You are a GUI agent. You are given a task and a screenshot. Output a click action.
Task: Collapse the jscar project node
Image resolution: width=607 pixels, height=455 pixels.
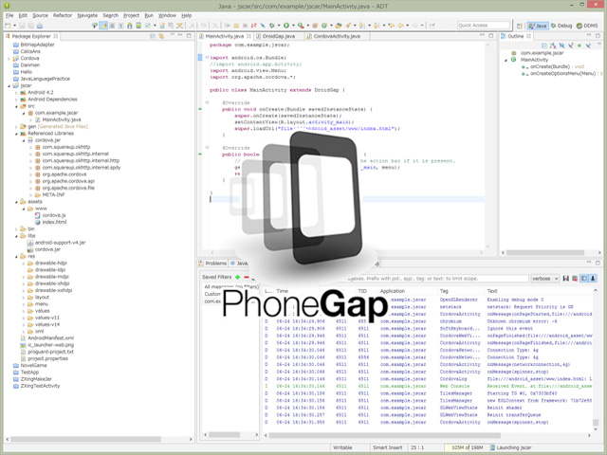pos(9,85)
